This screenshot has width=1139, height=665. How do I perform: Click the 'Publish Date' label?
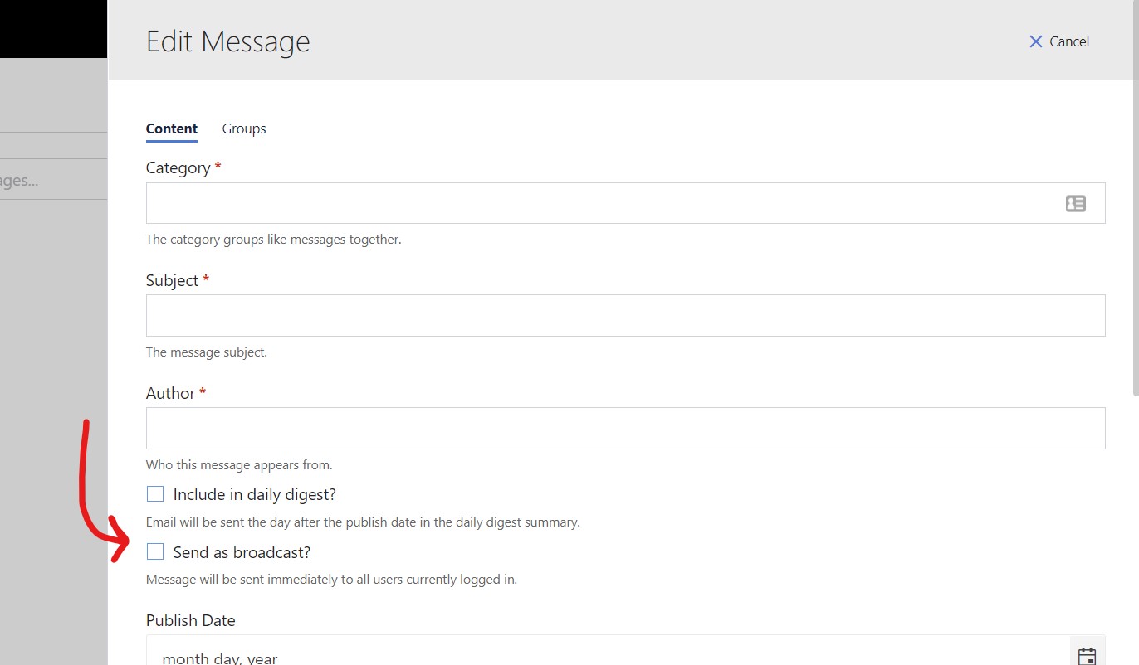tap(190, 620)
